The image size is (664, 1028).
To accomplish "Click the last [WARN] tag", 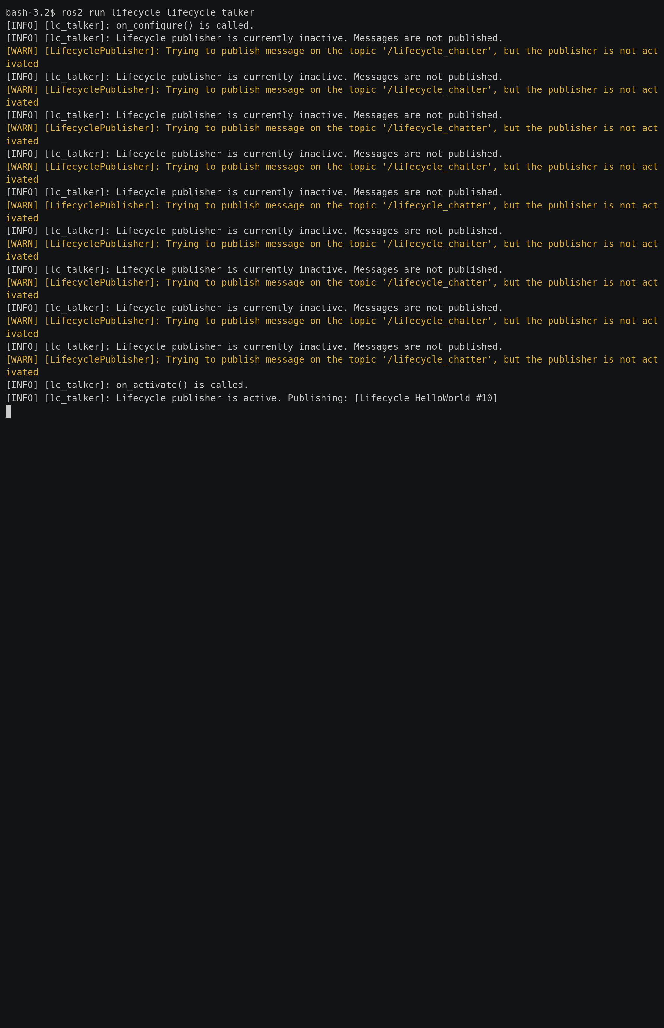I will coord(22,359).
